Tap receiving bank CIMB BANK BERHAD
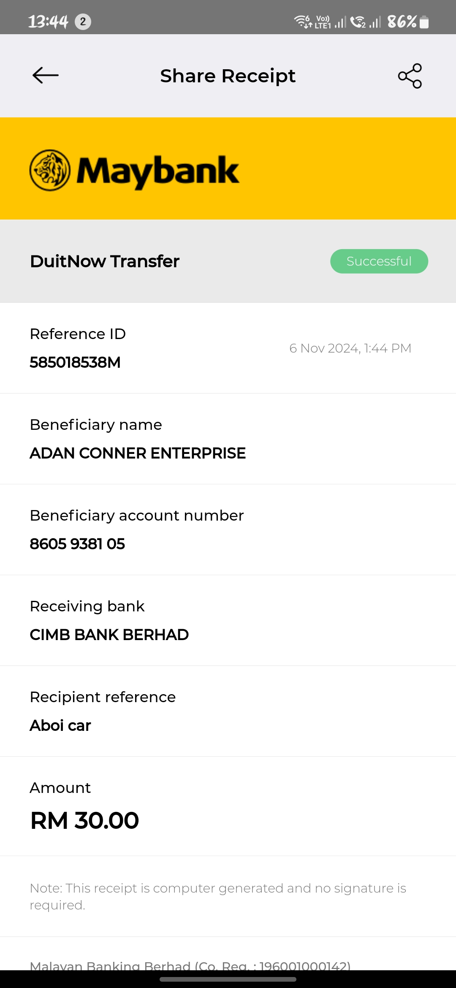 tap(109, 635)
